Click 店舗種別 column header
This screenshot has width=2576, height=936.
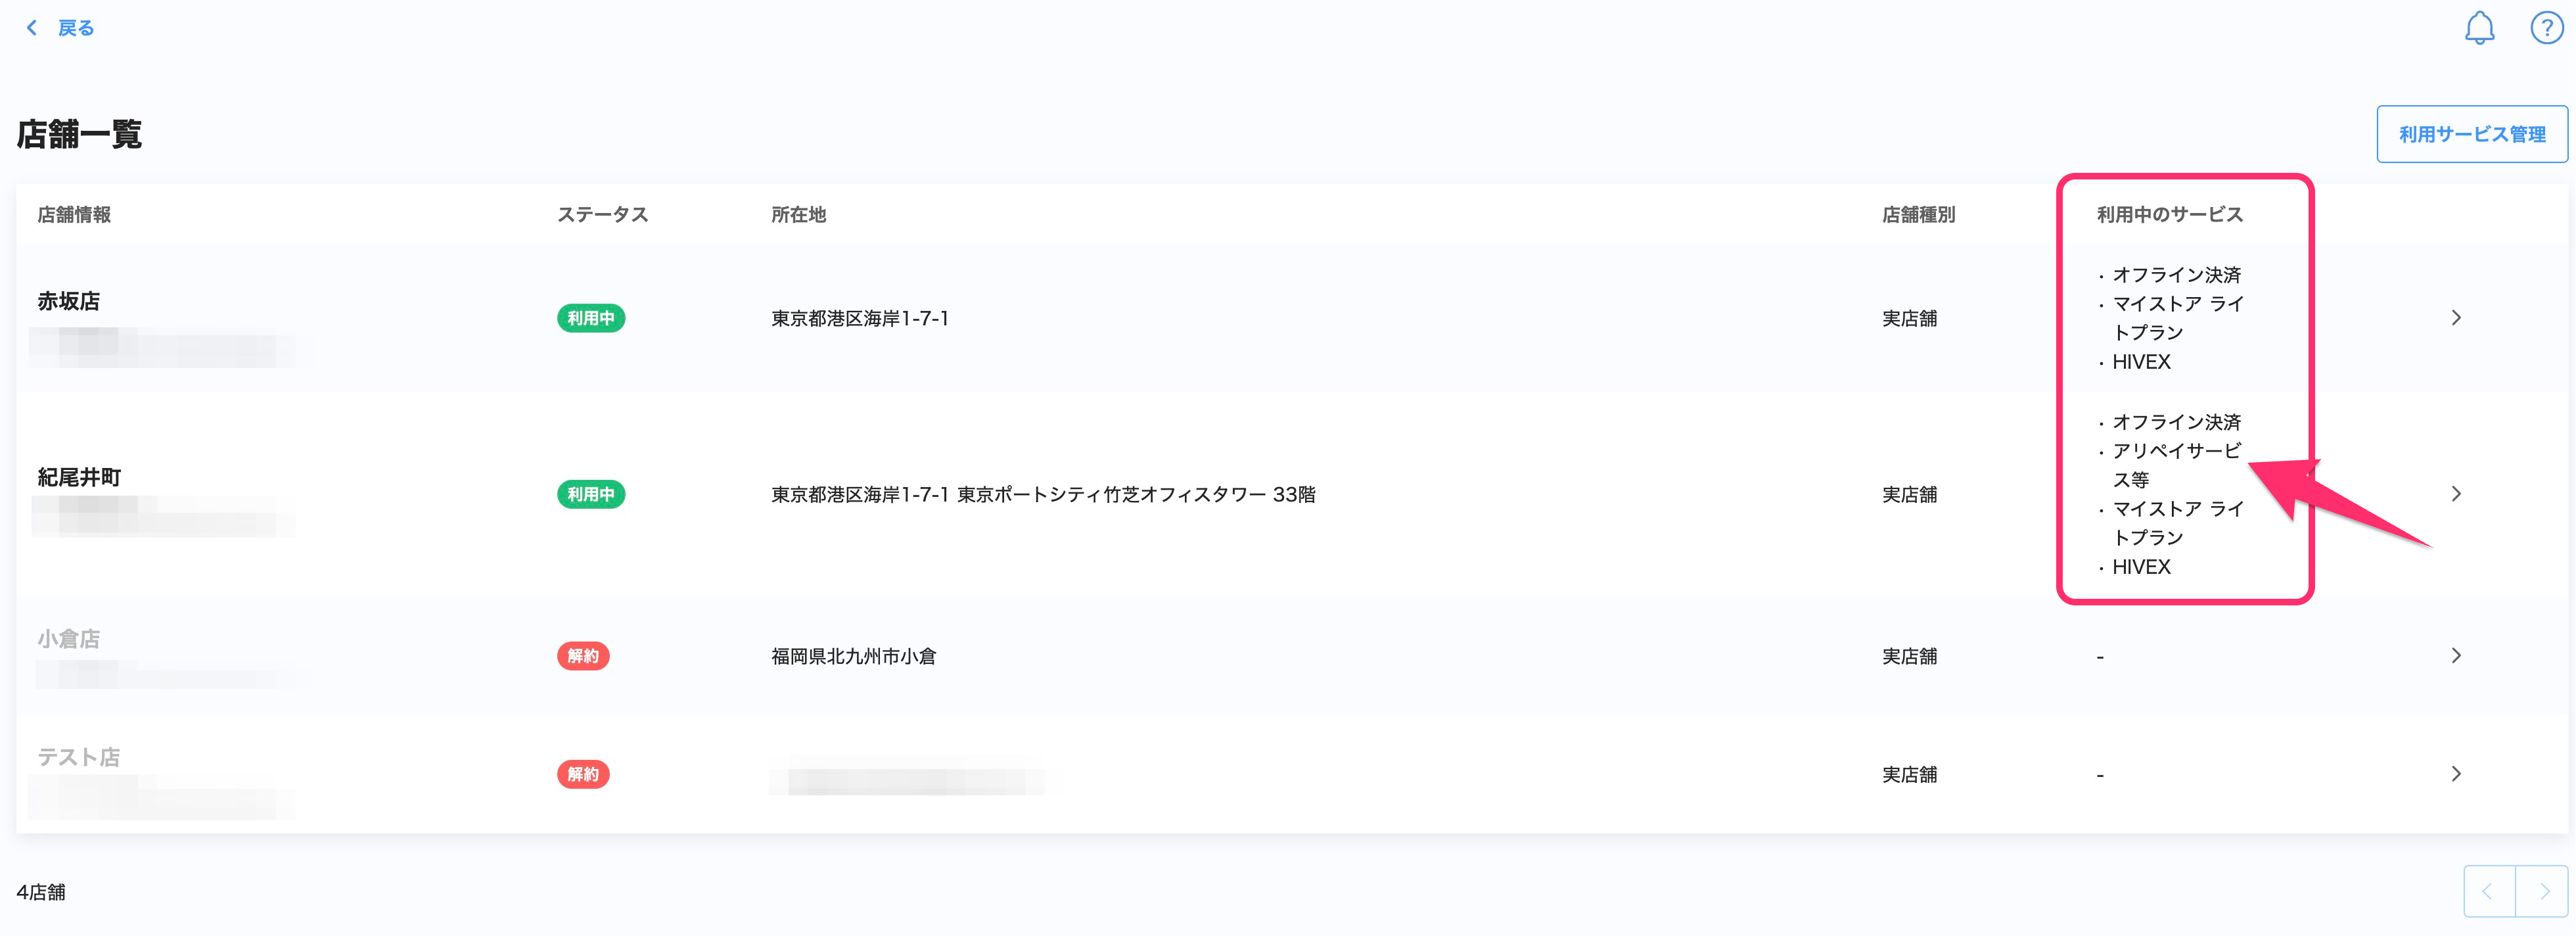[1918, 214]
